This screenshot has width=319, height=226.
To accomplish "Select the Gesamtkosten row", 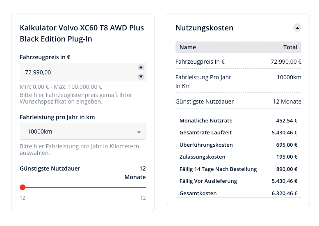I will 238,193.
